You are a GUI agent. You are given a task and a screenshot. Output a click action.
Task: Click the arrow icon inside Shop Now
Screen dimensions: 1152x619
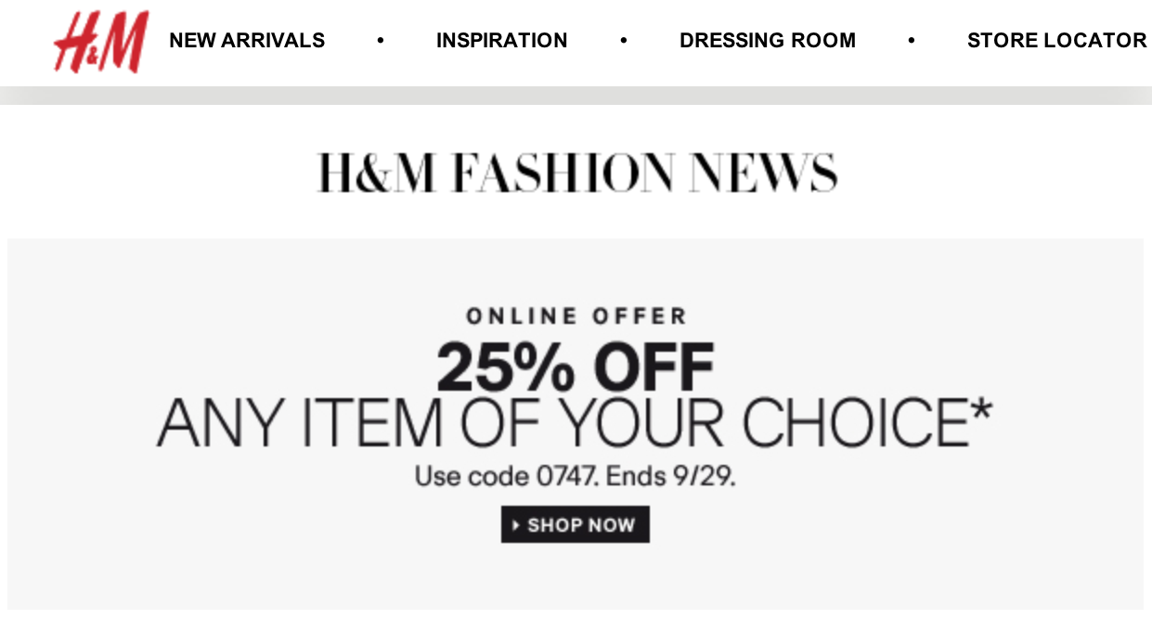[x=516, y=525]
